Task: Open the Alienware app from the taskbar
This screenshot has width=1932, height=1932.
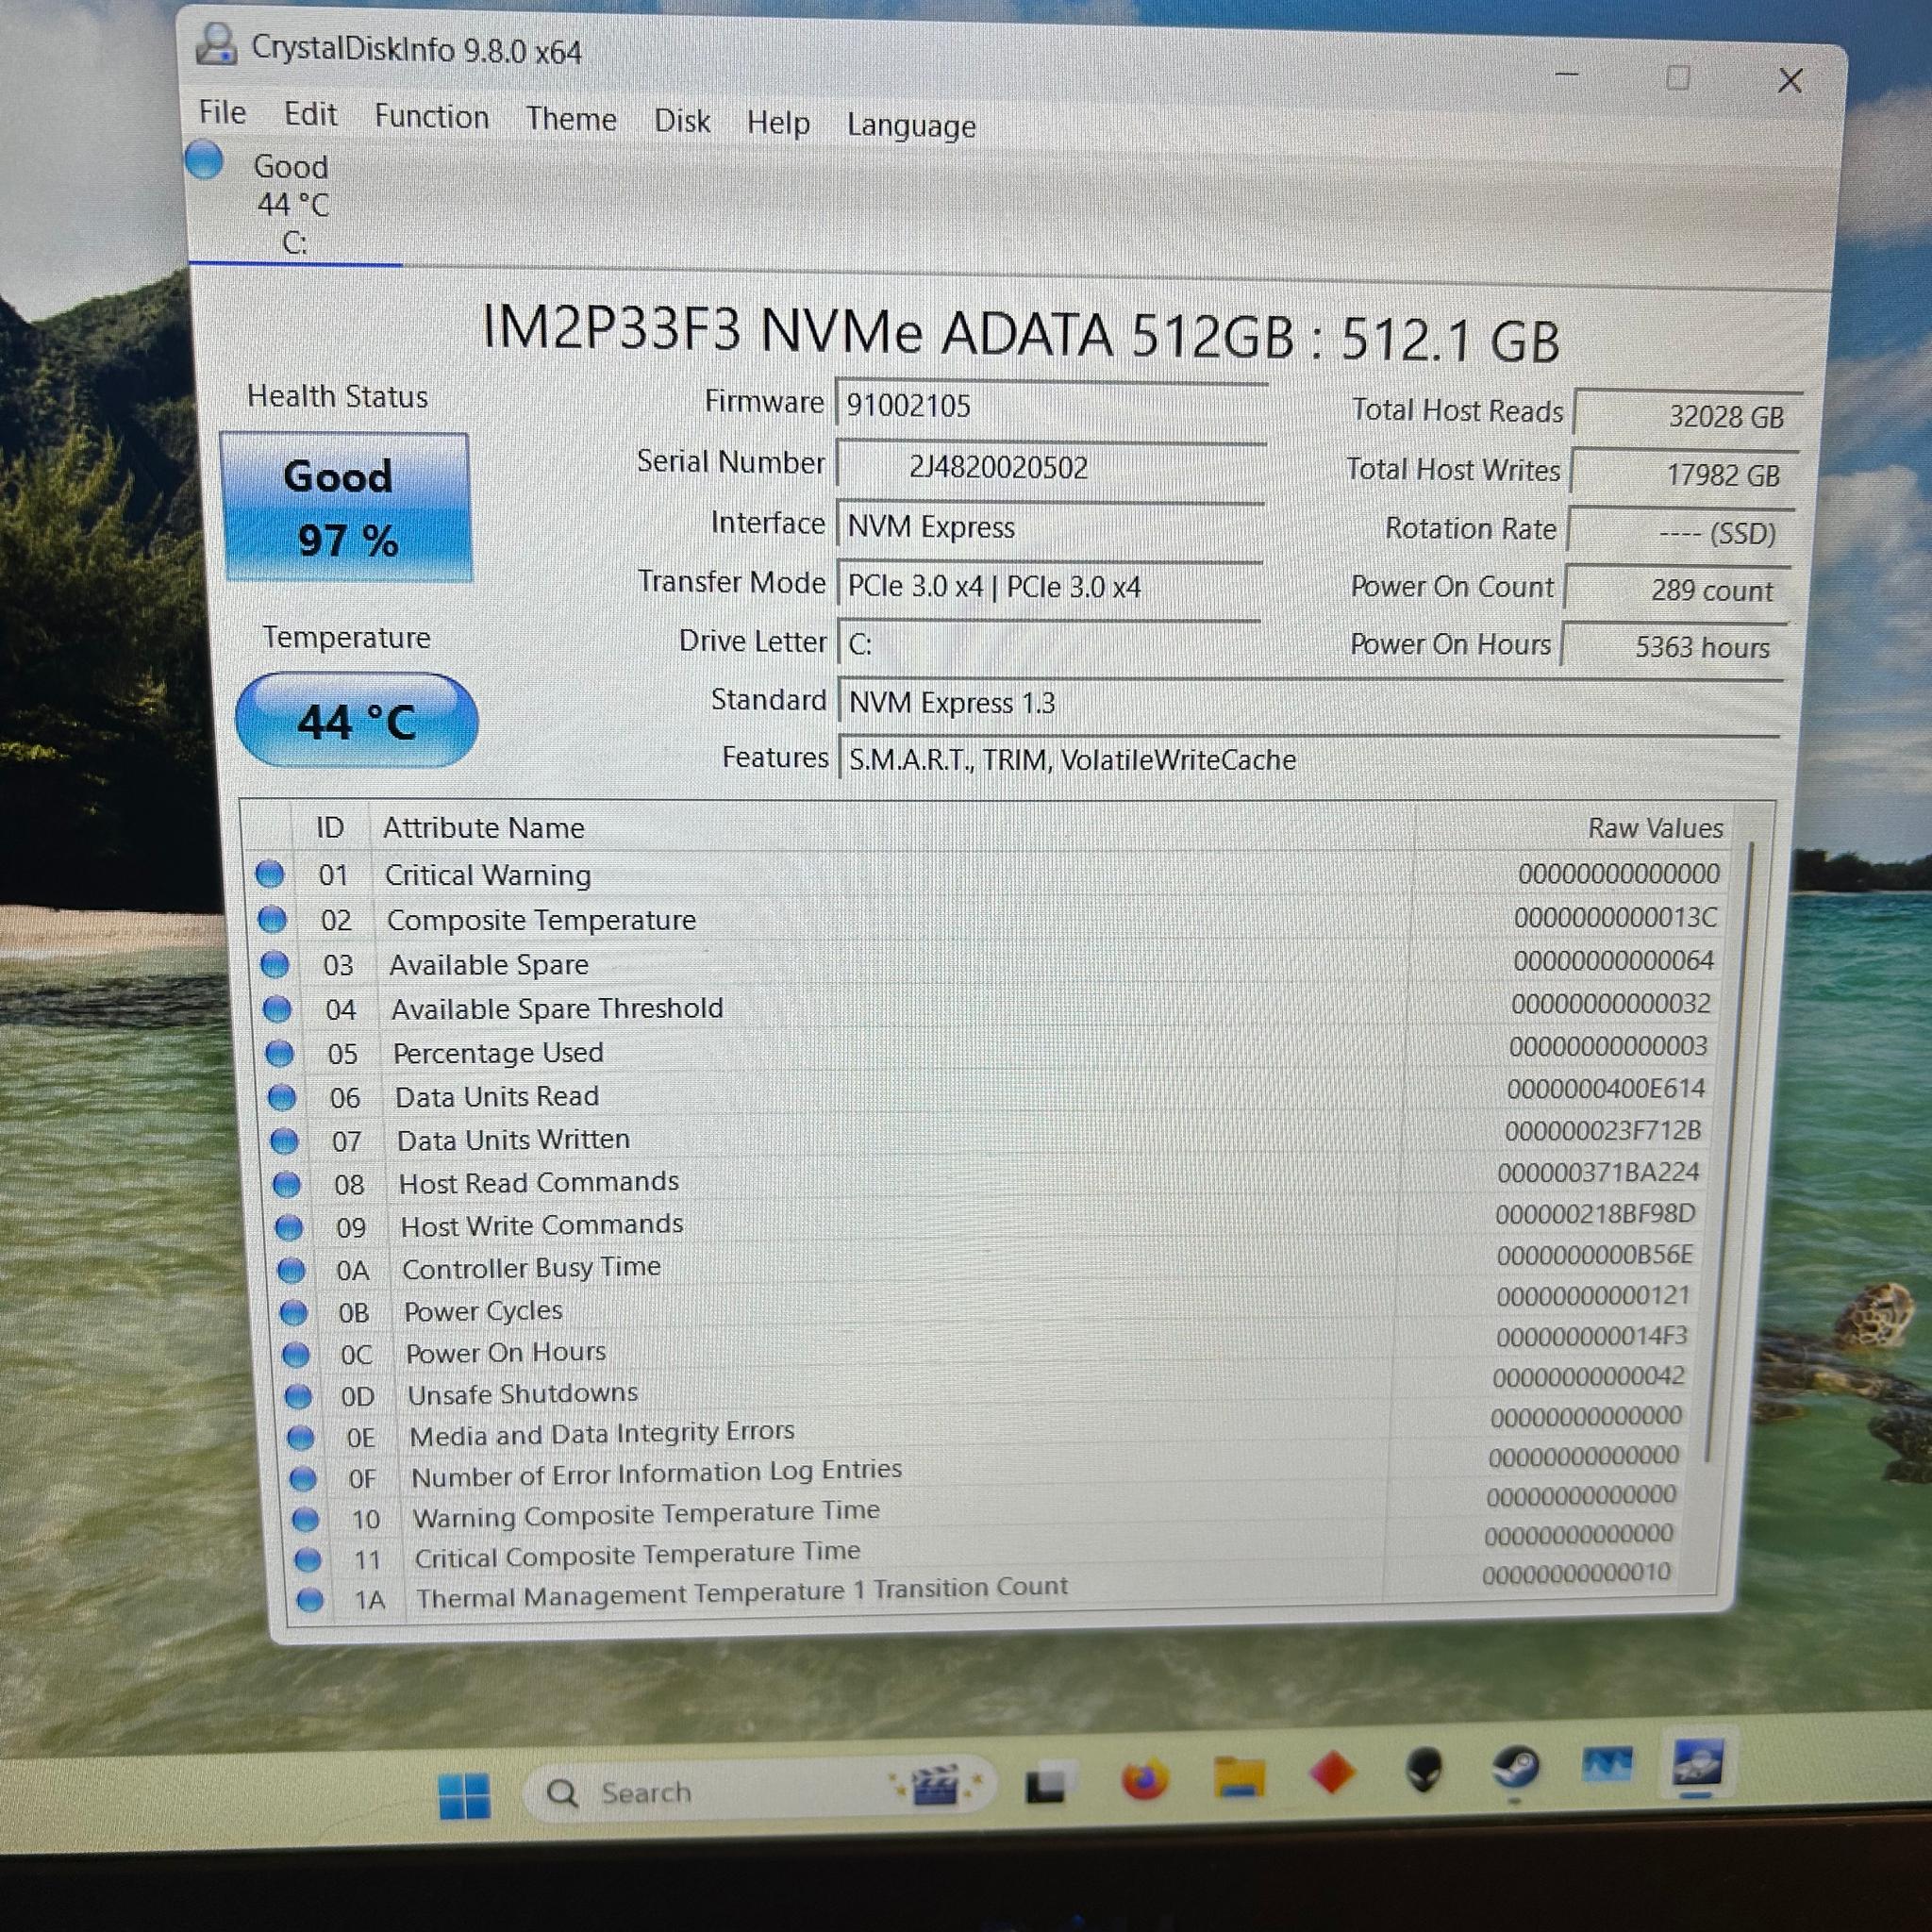Action: coord(1424,1769)
